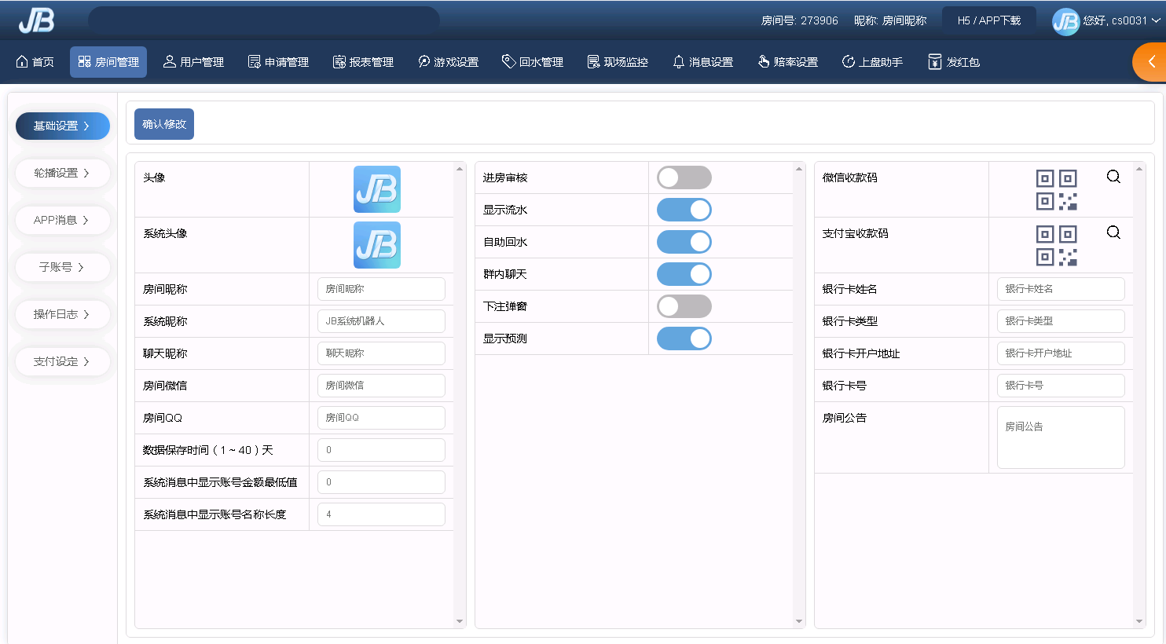Click the JB logo in top-left corner

click(36, 20)
